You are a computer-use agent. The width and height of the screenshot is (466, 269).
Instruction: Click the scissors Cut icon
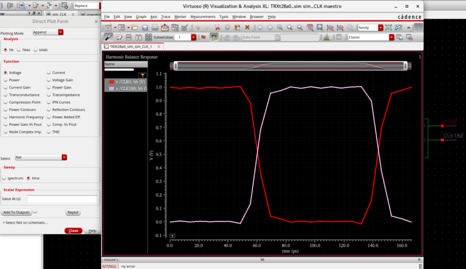coord(217,28)
